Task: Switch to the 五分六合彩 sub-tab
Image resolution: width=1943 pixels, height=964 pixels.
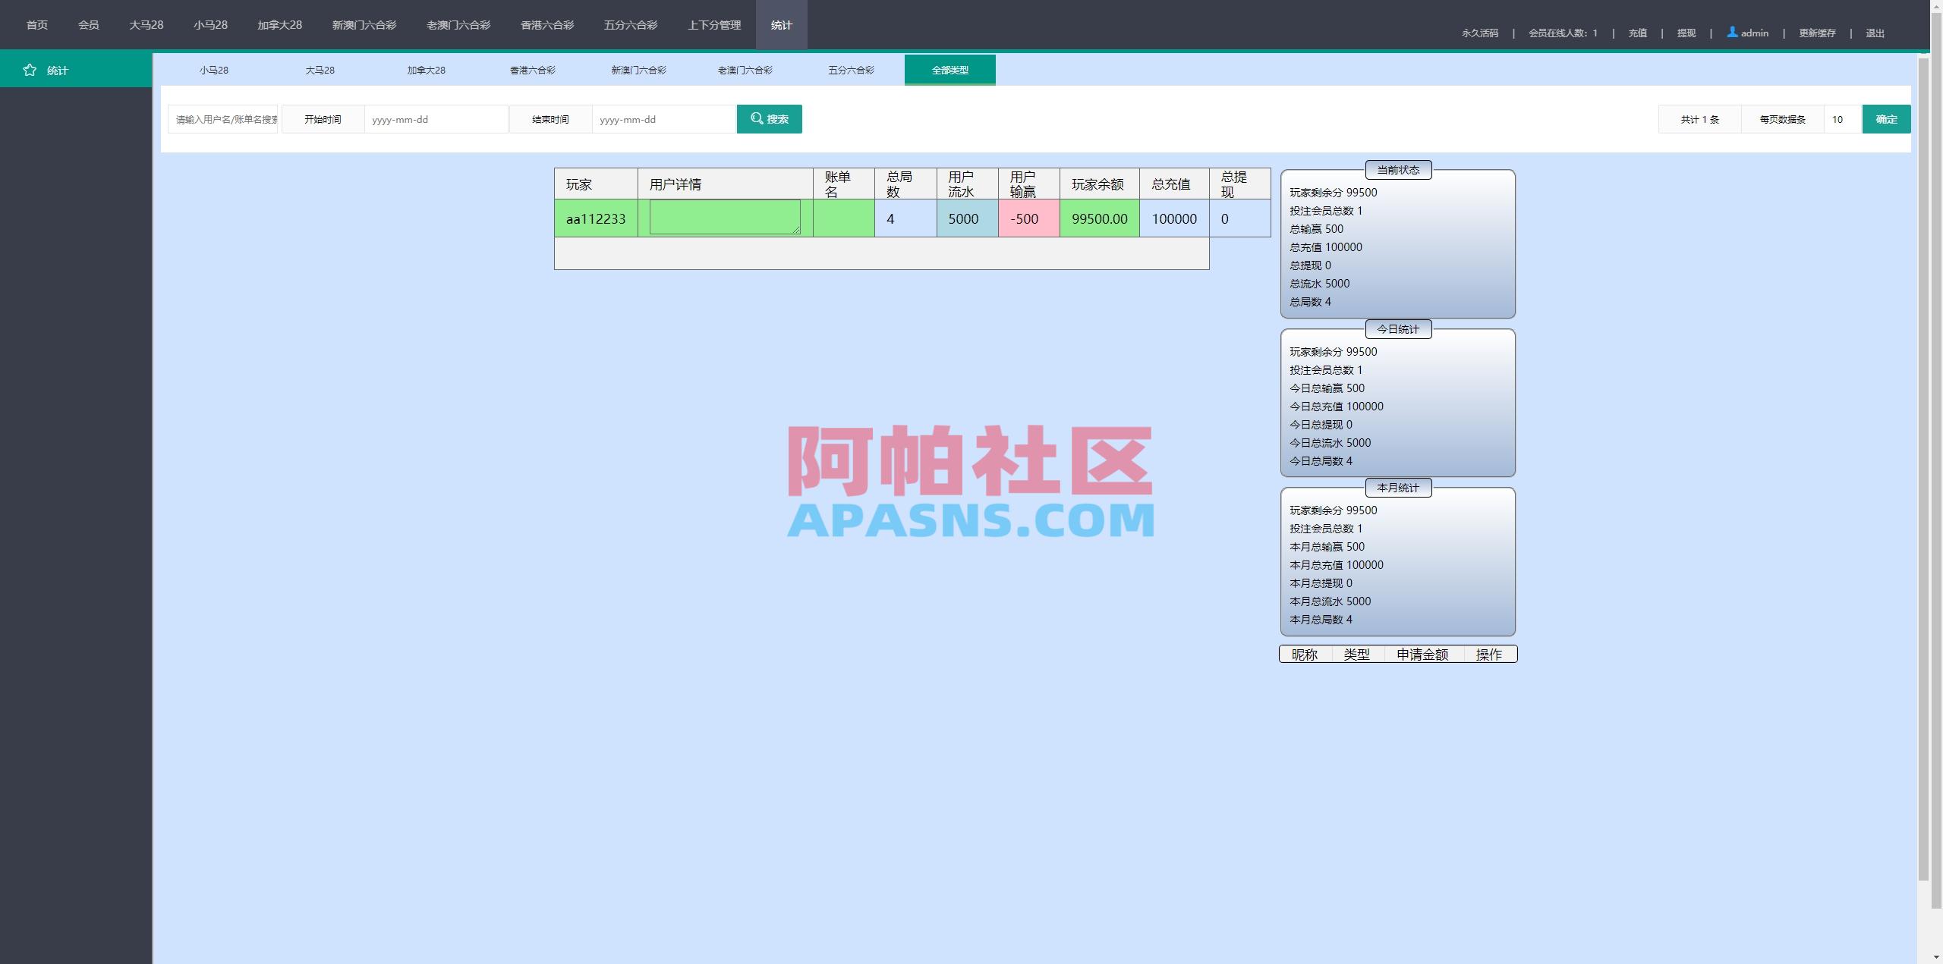Action: tap(850, 70)
